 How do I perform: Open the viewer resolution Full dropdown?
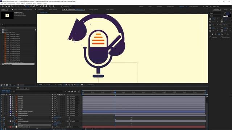51,85
